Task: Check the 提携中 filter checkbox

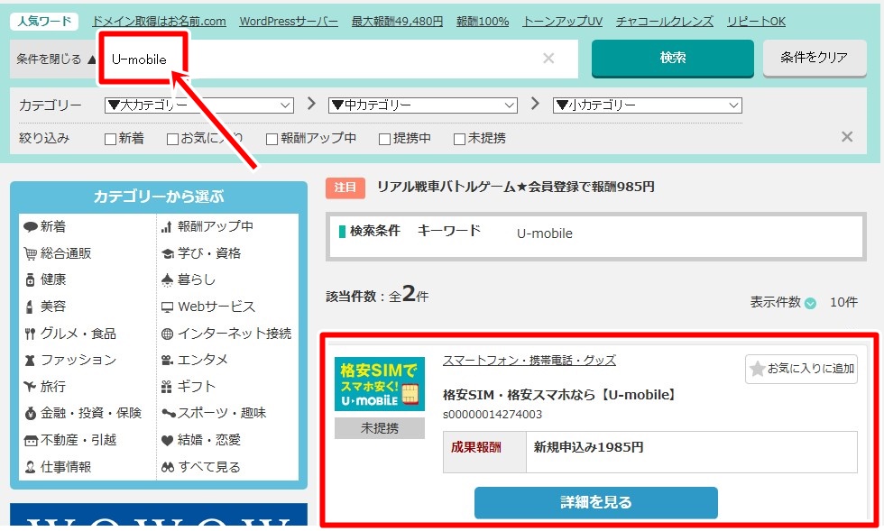Action: pyautogui.click(x=384, y=139)
